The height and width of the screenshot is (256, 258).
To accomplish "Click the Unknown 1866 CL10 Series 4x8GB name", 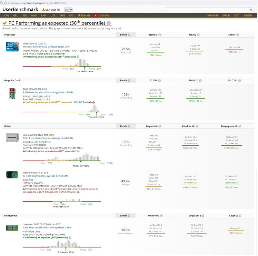I will point(41,224).
